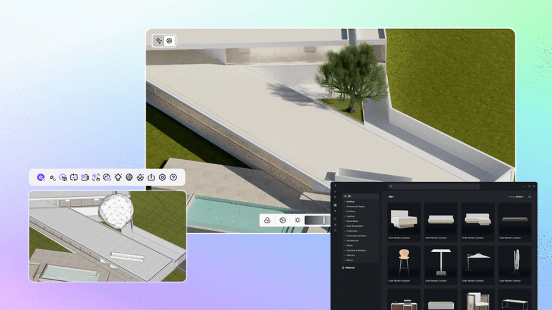Click the search field in the asset library
Viewport: 552px width, 310px height.
coord(434,186)
